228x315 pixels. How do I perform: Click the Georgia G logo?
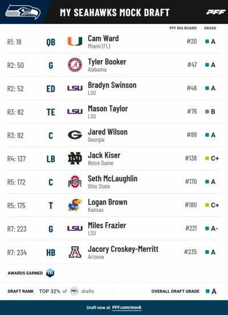[75, 135]
